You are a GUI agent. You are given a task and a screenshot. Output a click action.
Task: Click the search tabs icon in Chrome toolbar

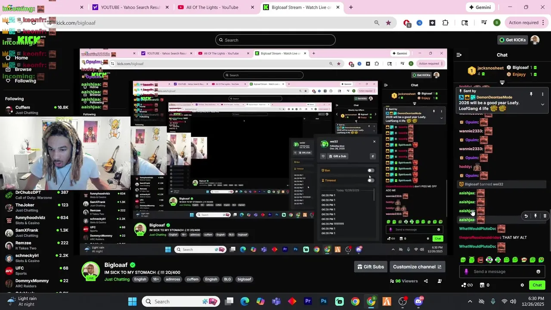464,23
